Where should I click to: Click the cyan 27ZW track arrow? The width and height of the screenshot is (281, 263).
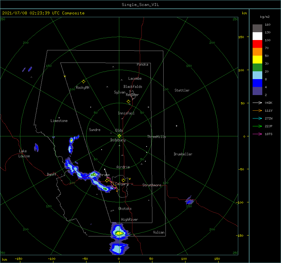click(257, 118)
